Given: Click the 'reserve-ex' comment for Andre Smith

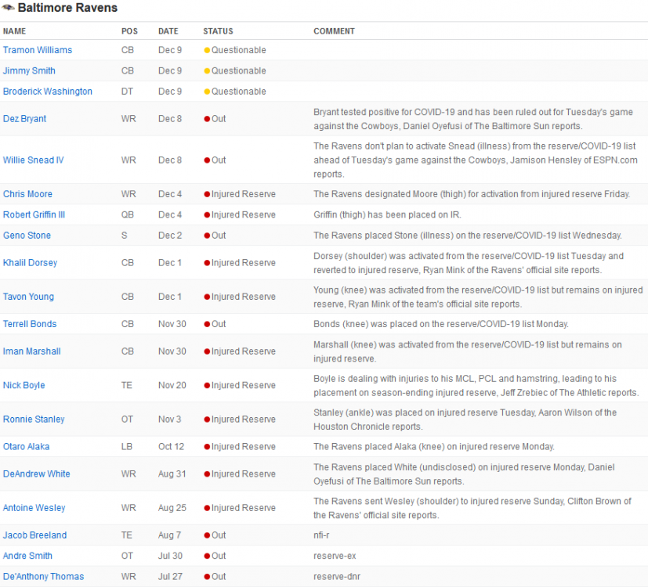Looking at the screenshot, I should click(335, 556).
